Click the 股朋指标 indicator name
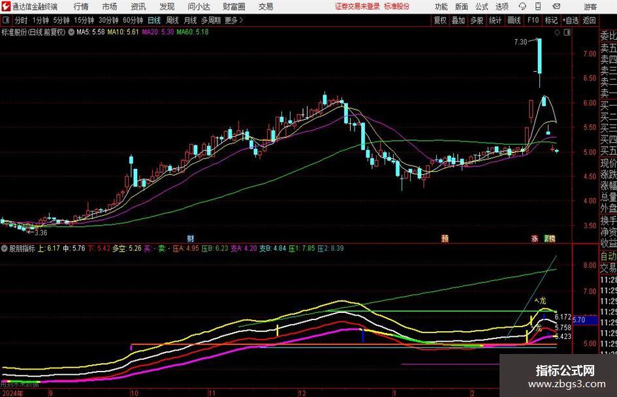The height and width of the screenshot is (397, 617). (22, 248)
